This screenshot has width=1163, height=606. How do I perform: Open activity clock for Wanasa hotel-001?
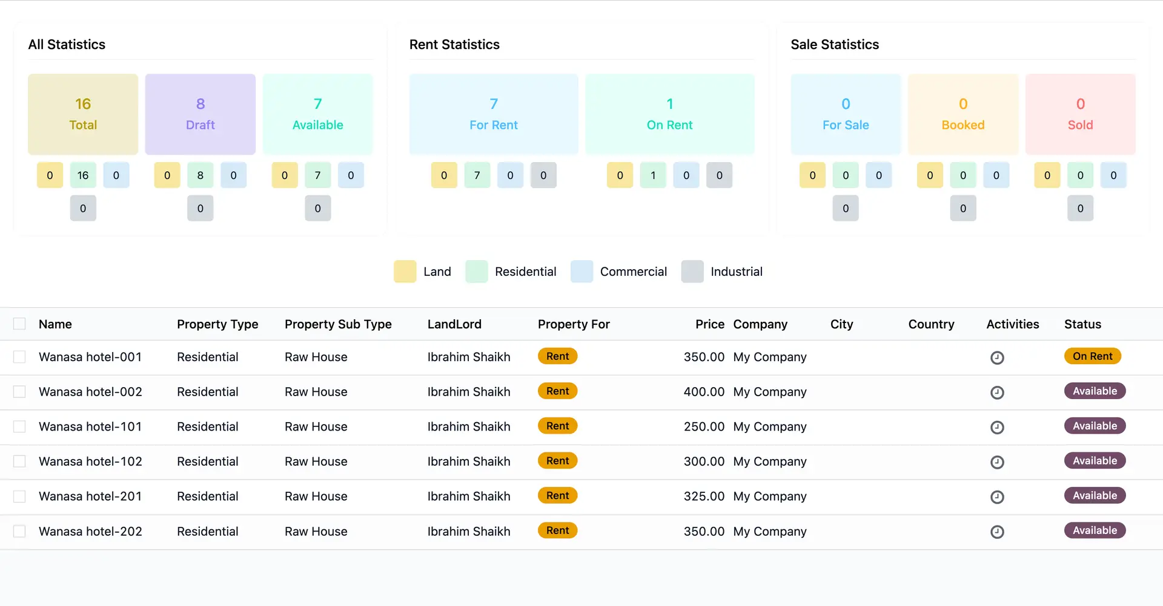click(997, 357)
